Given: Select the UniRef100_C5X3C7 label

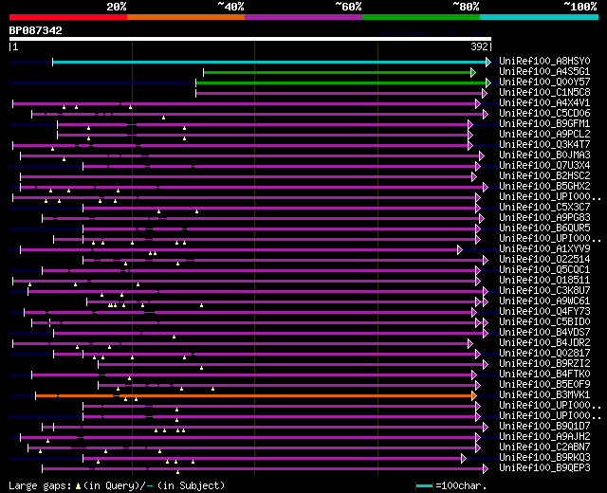Looking at the screenshot, I should pos(544,208).
